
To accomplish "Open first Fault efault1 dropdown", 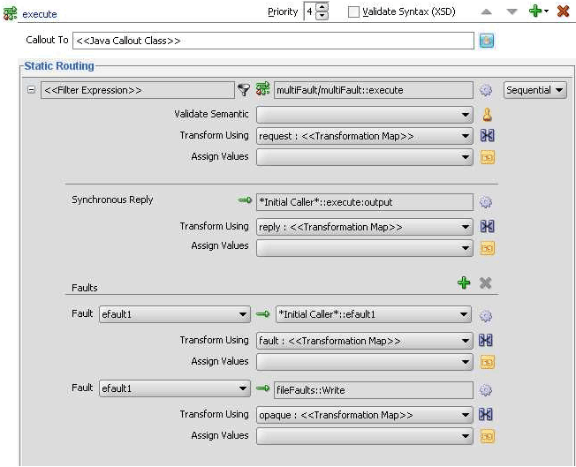I will [x=175, y=314].
